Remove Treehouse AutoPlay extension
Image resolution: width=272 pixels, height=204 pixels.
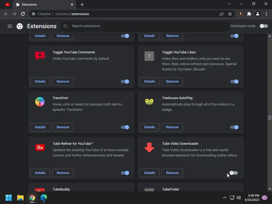point(172,127)
